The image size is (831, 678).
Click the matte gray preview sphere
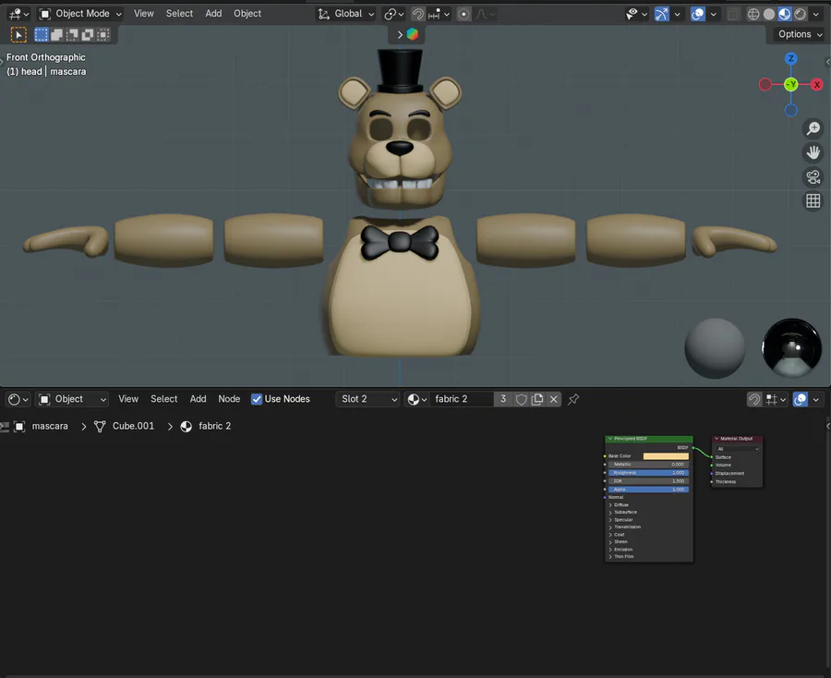pos(715,348)
